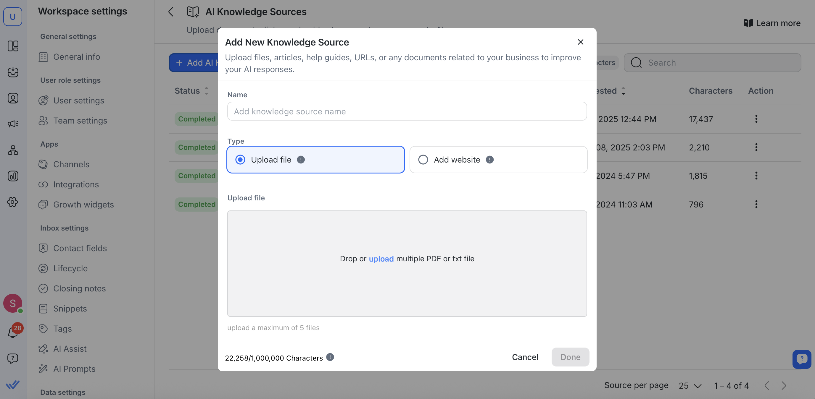Click the blue upload link in drop zone
Image resolution: width=815 pixels, height=399 pixels.
(x=381, y=259)
